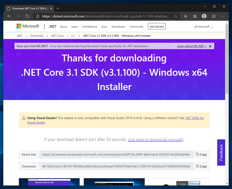Viewport: 232px width, 189px height.
Task: Open the Downloads menu item
Action: (118, 27)
